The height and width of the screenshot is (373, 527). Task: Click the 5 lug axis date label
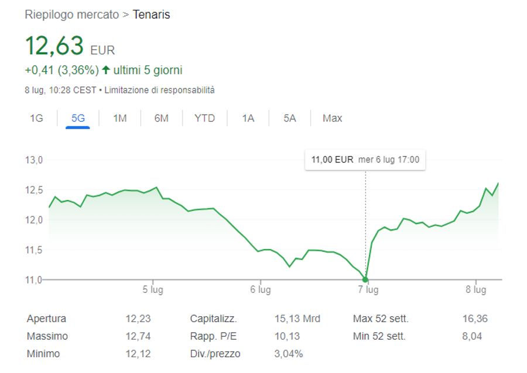153,289
